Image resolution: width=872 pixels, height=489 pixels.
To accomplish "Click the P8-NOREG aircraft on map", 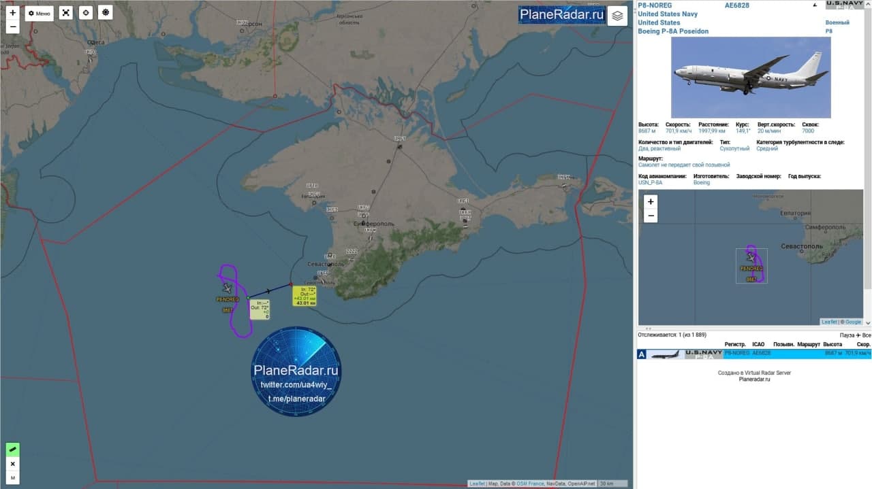I will [227, 288].
